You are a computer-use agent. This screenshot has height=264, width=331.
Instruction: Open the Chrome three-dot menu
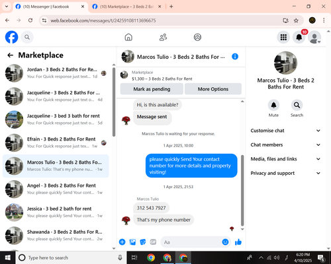pyautogui.click(x=324, y=20)
